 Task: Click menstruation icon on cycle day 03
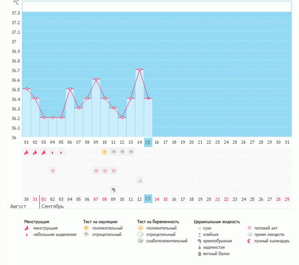[x=44, y=152]
